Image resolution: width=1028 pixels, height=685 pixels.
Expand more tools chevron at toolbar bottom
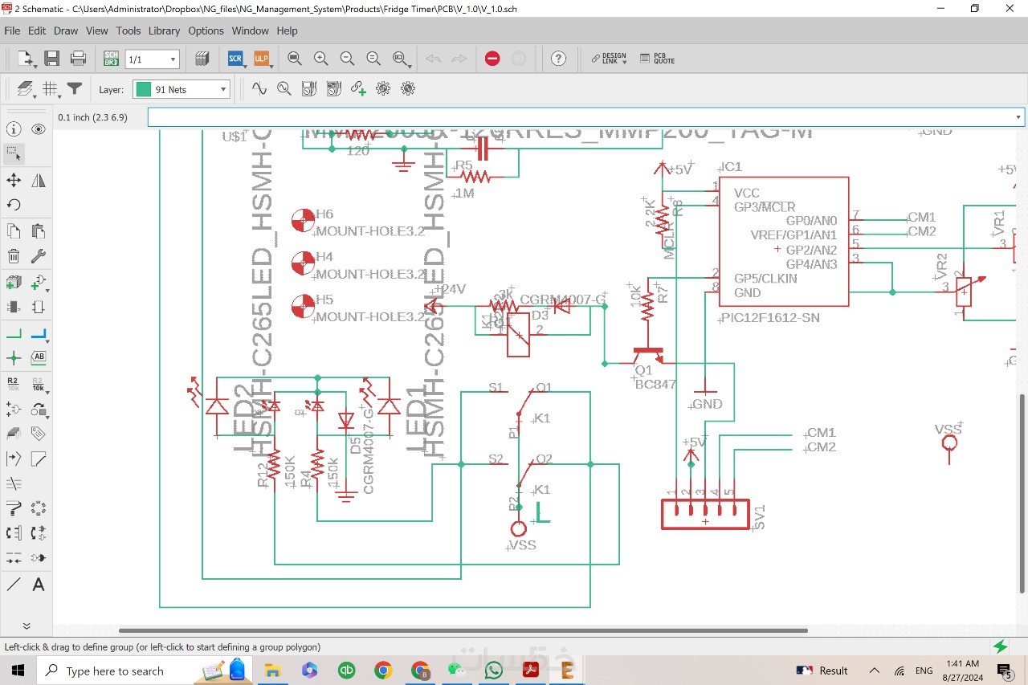click(x=26, y=626)
